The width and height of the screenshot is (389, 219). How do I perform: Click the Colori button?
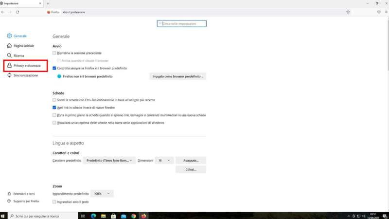(191, 169)
